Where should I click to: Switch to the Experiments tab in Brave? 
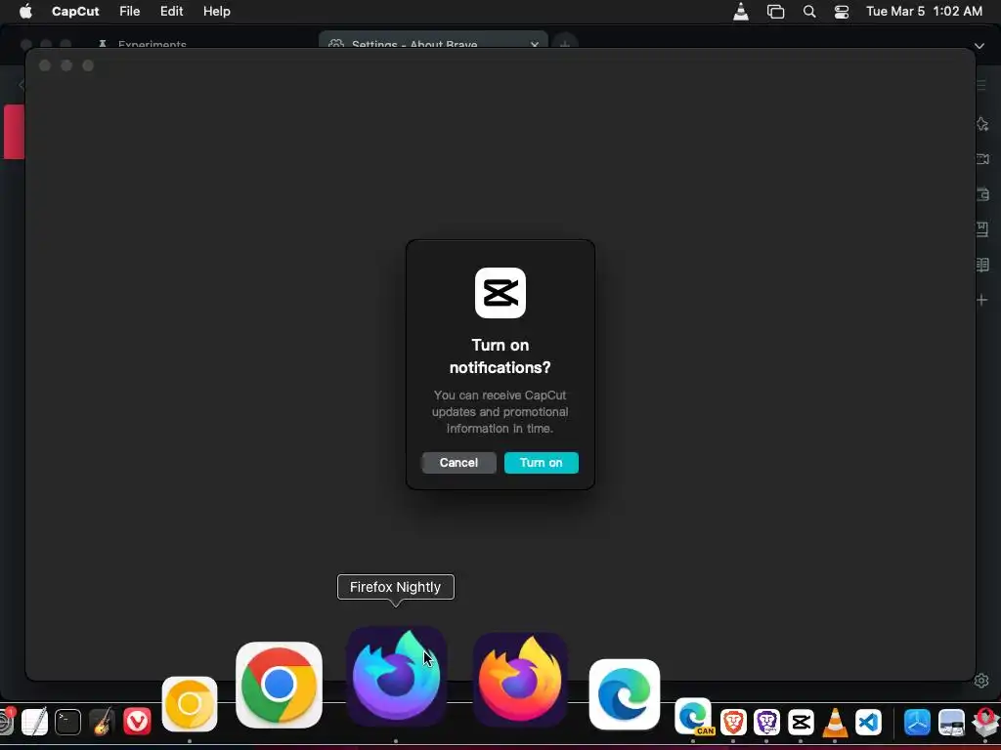click(x=152, y=45)
